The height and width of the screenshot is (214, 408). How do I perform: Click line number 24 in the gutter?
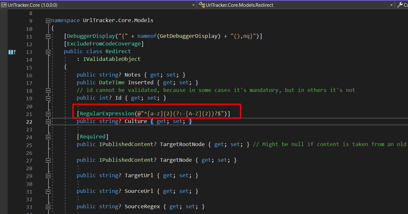(x=29, y=137)
